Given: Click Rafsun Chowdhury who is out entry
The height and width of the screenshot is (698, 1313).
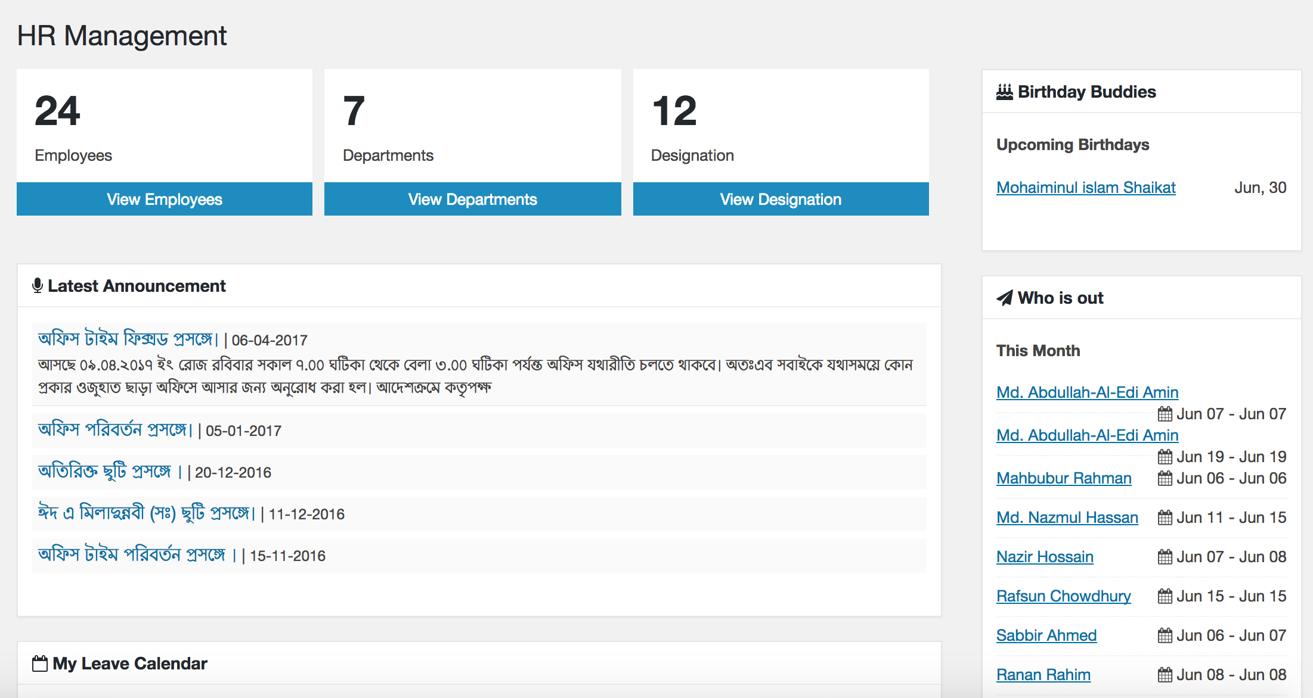Looking at the screenshot, I should coord(1062,595).
